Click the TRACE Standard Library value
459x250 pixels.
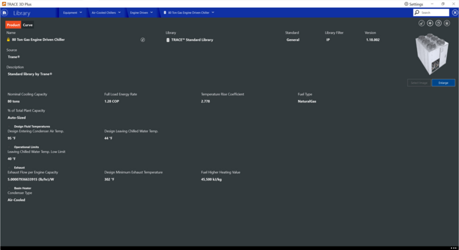[192, 40]
